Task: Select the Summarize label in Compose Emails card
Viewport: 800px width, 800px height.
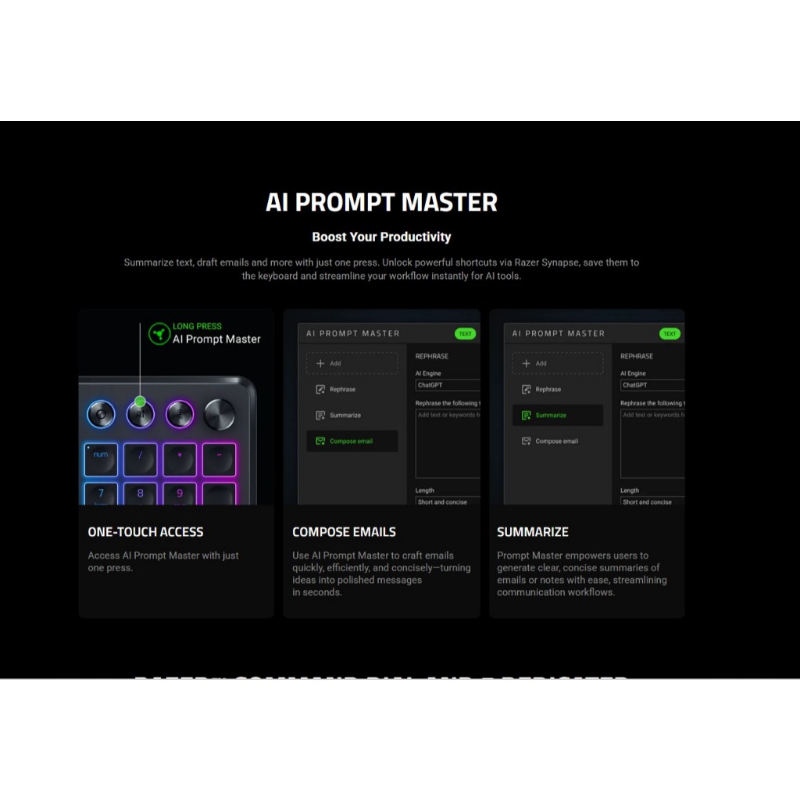Action: [x=345, y=416]
